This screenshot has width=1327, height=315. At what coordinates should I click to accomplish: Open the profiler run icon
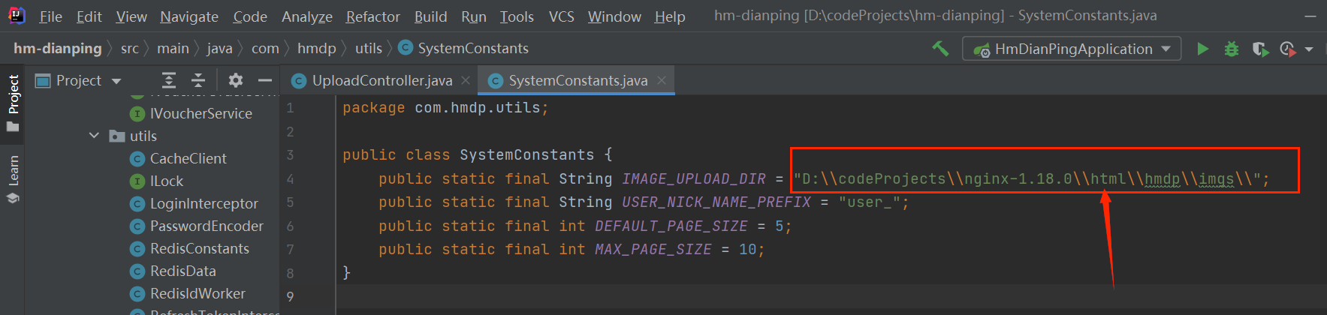[1288, 49]
